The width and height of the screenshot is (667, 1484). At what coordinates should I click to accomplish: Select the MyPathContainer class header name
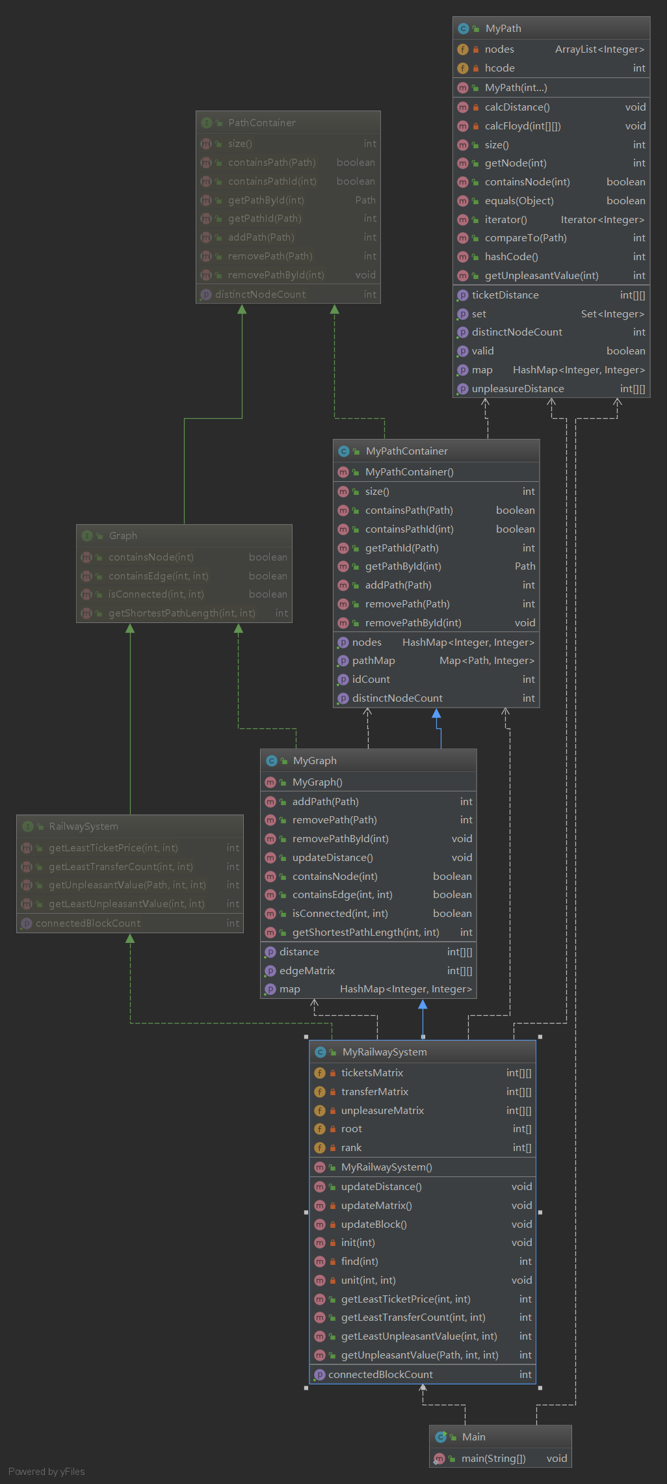(406, 451)
